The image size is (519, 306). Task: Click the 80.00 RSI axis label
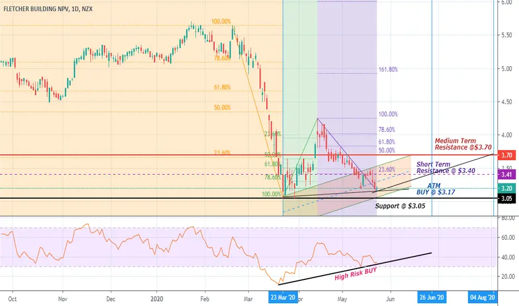pyautogui.click(x=508, y=218)
